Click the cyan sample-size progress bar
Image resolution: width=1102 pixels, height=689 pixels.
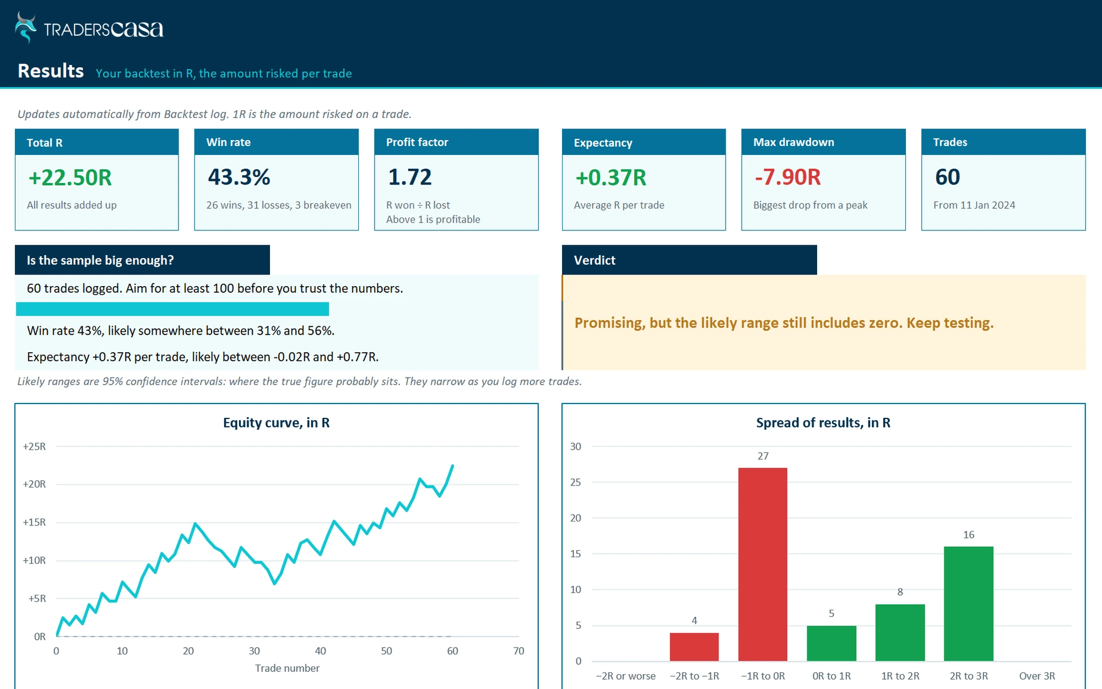pos(172,309)
